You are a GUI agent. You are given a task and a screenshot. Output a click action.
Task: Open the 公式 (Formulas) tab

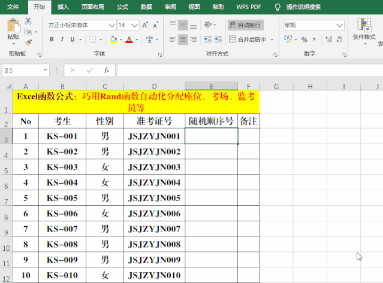pos(122,7)
